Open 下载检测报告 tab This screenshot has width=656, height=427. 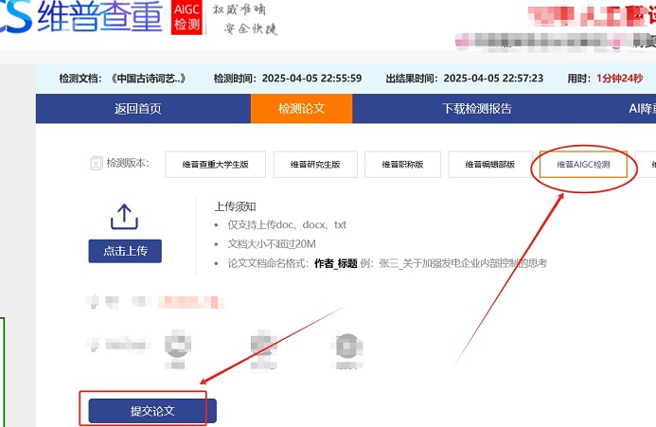tap(477, 109)
